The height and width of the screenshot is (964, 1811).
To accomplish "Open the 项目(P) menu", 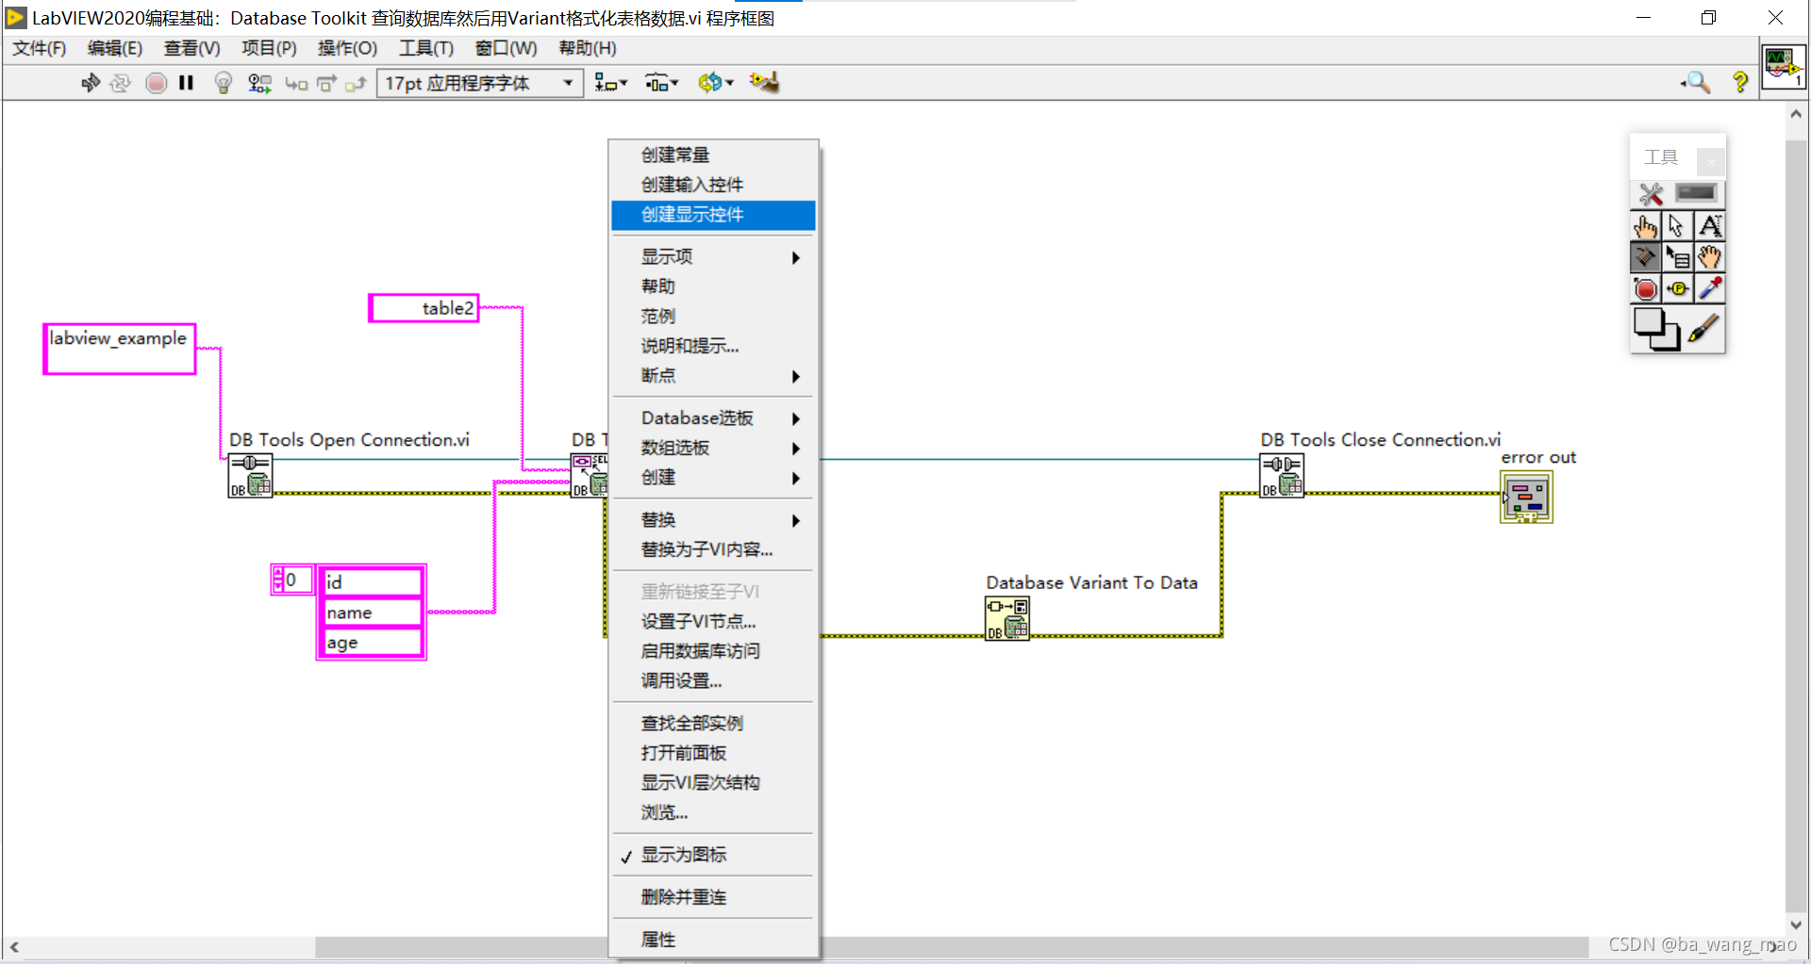I will [269, 48].
